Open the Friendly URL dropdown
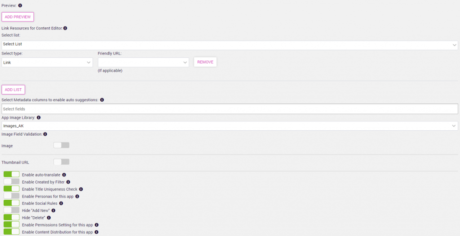 143,63
